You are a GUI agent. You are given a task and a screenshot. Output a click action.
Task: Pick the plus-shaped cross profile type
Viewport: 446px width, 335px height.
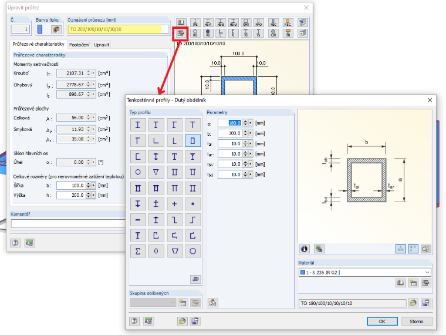click(x=174, y=204)
